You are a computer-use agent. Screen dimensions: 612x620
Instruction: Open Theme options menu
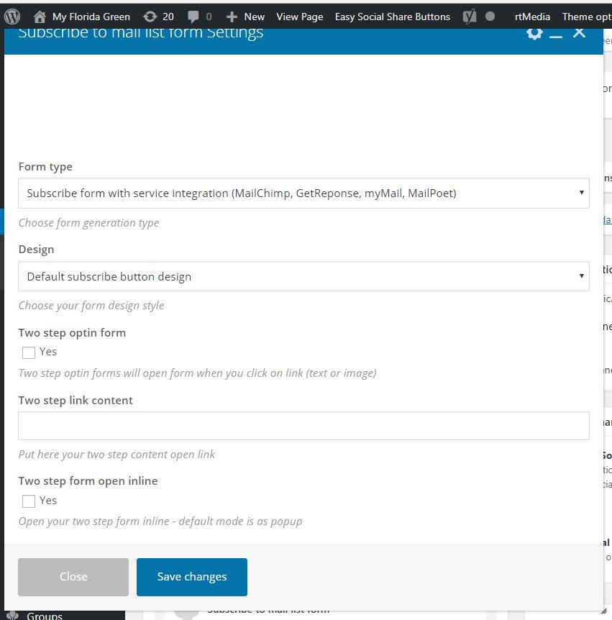point(587,17)
